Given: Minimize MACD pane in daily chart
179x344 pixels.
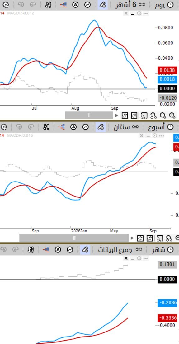Looking at the screenshot, I should [132, 14].
